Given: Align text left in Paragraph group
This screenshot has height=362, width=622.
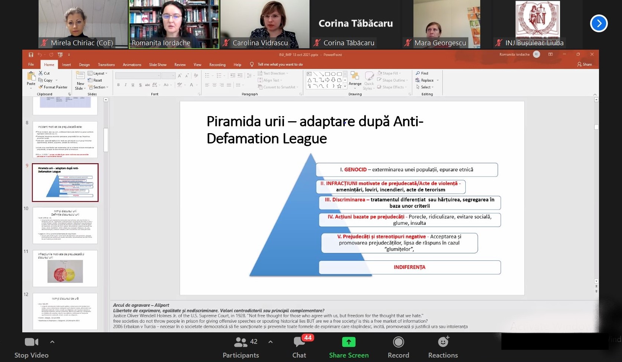Looking at the screenshot, I should click(207, 85).
